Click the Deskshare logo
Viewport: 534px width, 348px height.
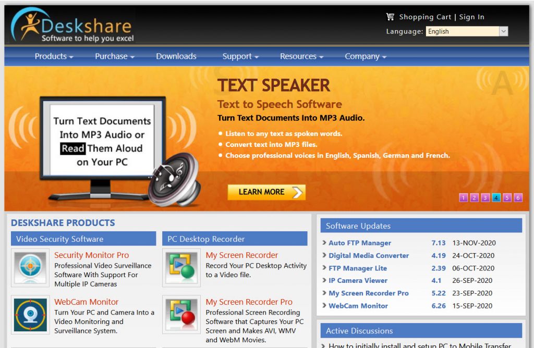tap(73, 26)
